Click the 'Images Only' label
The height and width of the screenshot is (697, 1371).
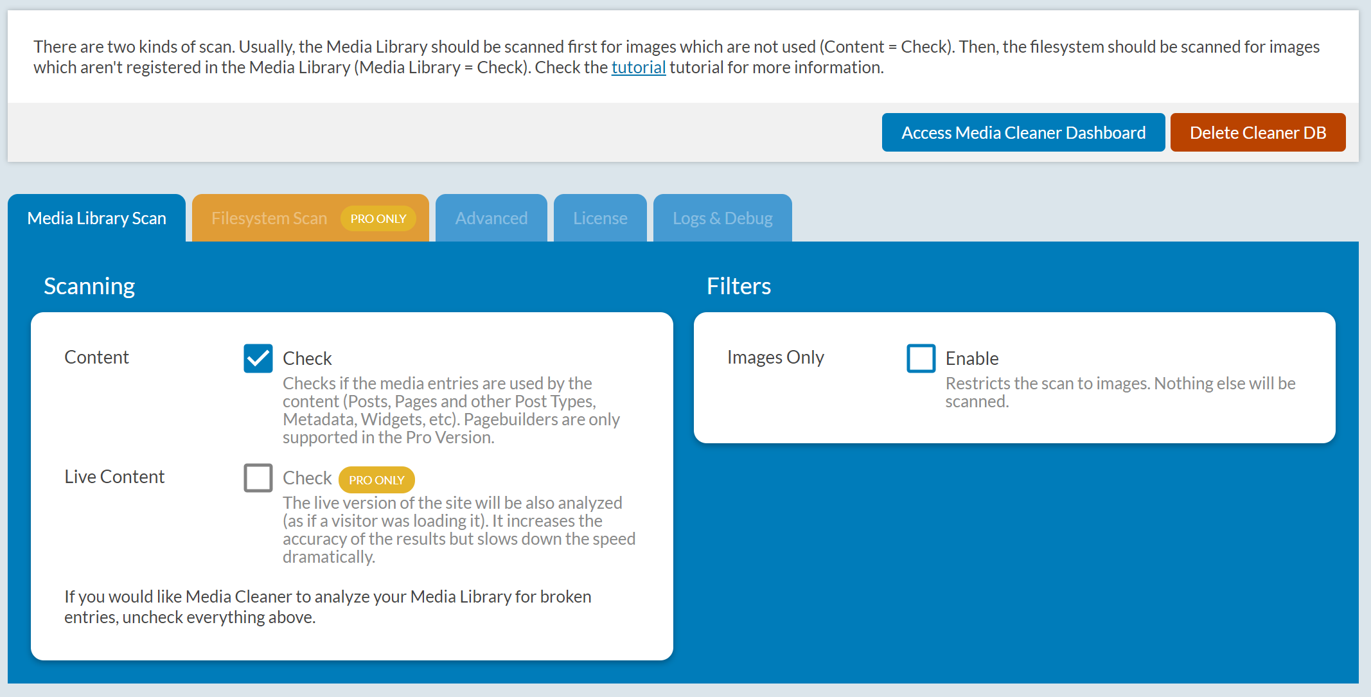point(775,357)
